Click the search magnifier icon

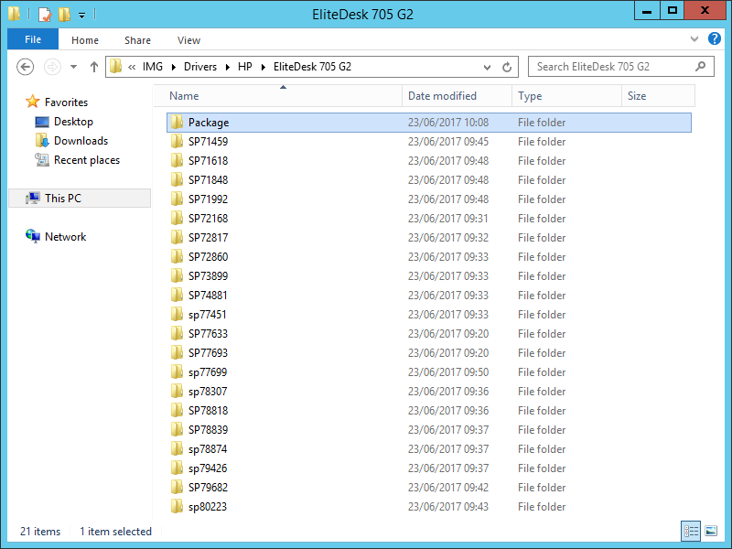(700, 67)
